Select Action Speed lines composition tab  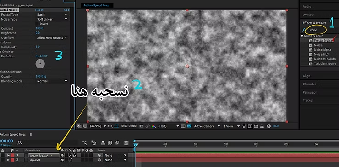96,5
